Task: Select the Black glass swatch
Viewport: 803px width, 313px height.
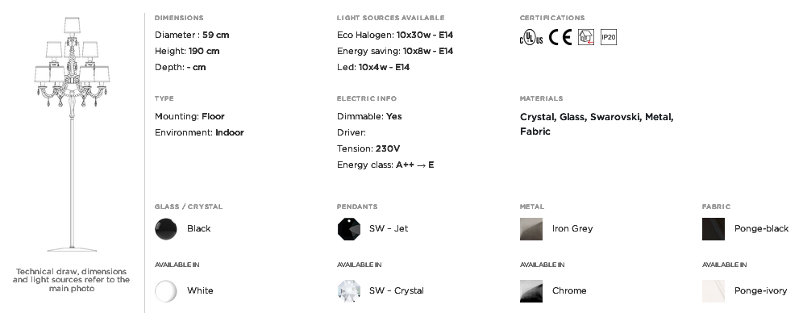Action: [x=166, y=229]
